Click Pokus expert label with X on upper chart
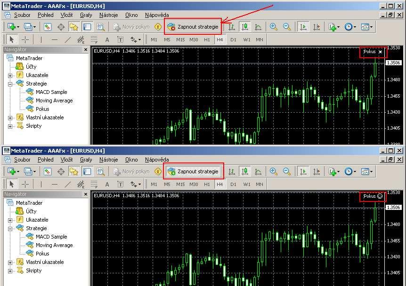The image size is (406, 286). (373, 52)
